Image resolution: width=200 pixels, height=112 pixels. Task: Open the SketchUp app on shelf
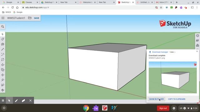(105, 108)
